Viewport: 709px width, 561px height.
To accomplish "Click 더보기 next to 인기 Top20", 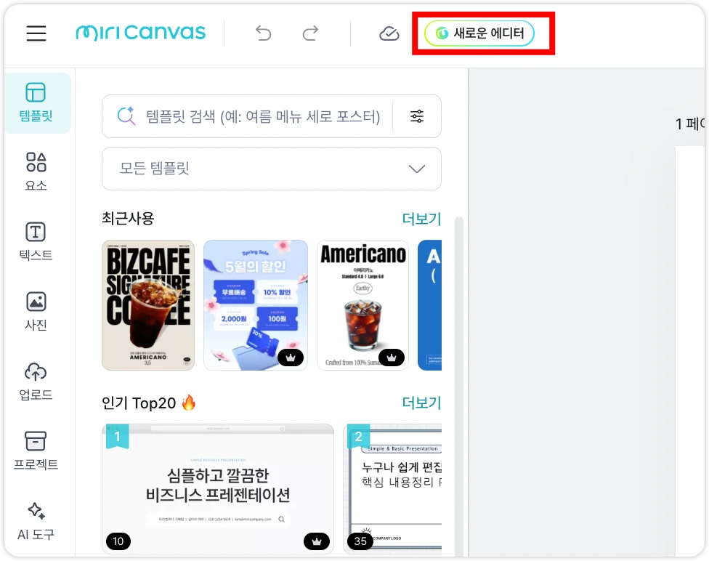I will coord(421,403).
